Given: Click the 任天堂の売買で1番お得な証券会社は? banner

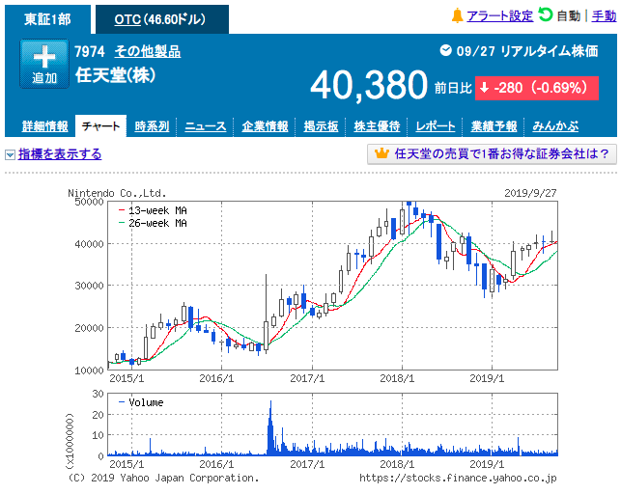Looking at the screenshot, I should tap(492, 153).
